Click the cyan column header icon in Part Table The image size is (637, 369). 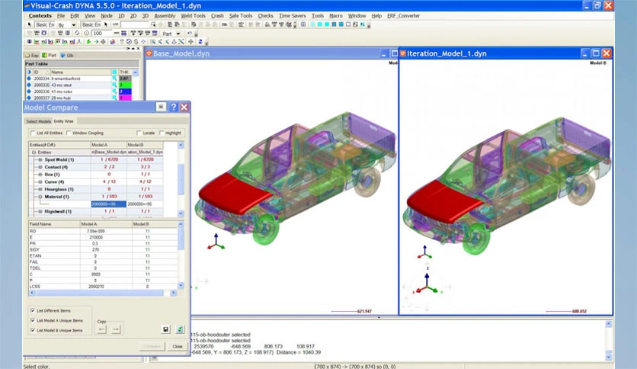coord(114,72)
